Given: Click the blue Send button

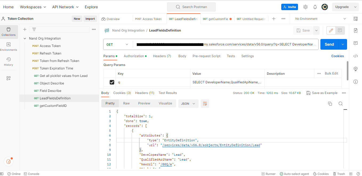Looking at the screenshot, I should point(329,44).
